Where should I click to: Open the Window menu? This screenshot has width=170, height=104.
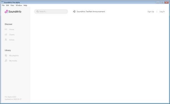19,5
